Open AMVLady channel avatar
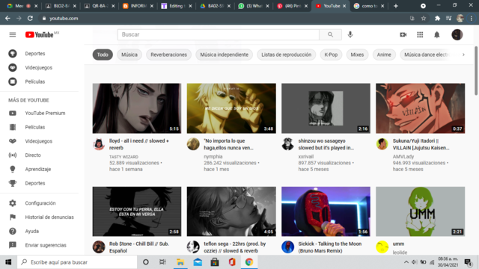 (382, 144)
